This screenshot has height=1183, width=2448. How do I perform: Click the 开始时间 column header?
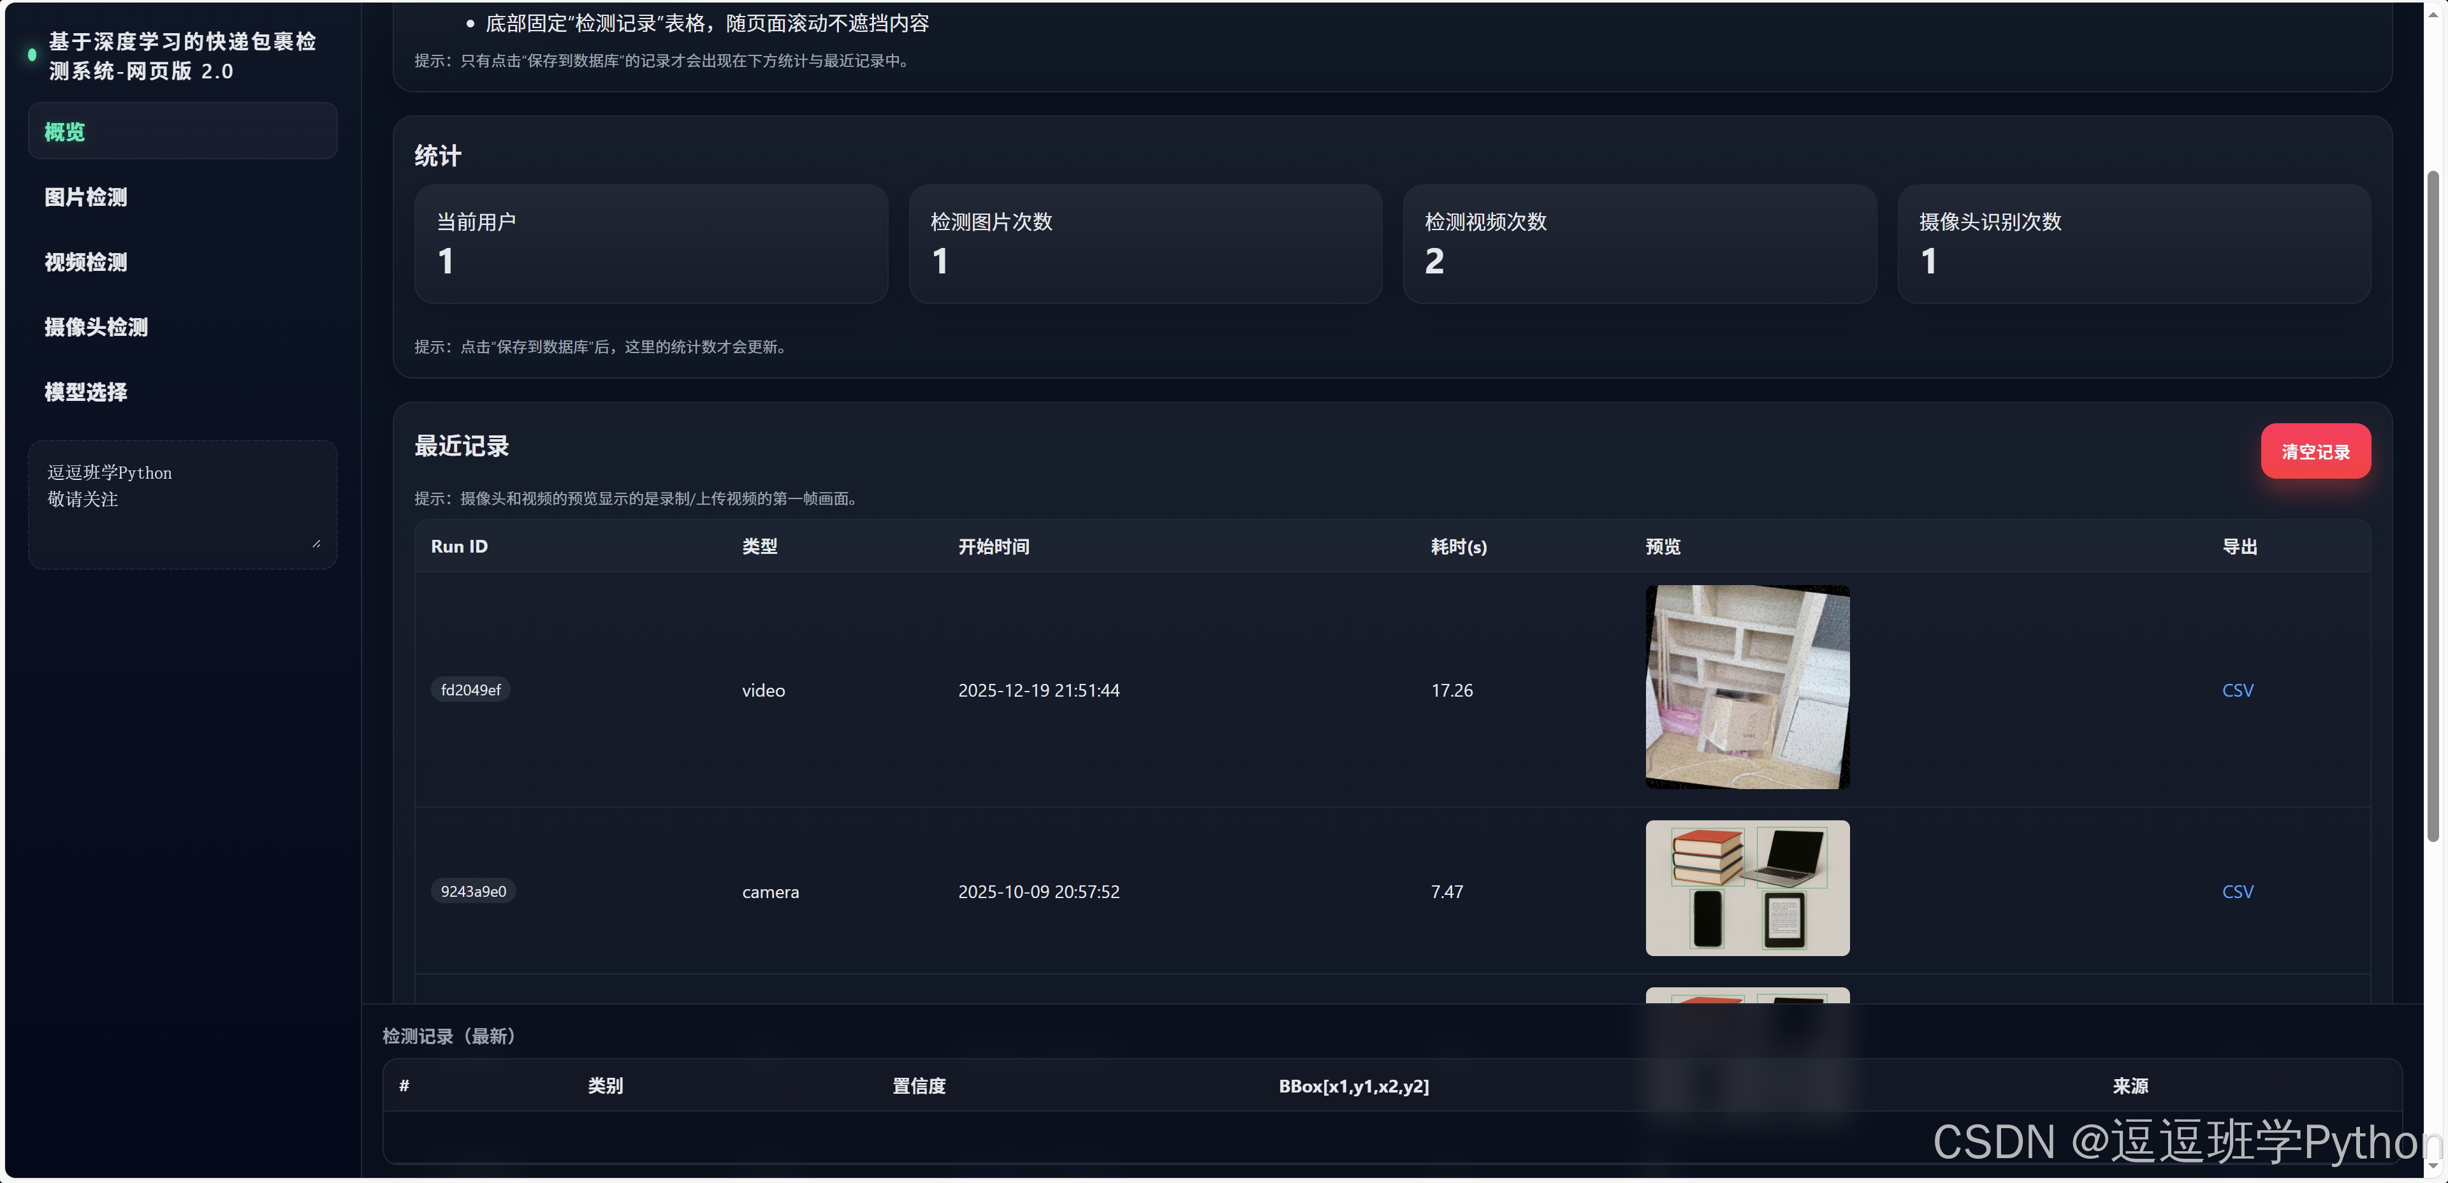pos(993,546)
